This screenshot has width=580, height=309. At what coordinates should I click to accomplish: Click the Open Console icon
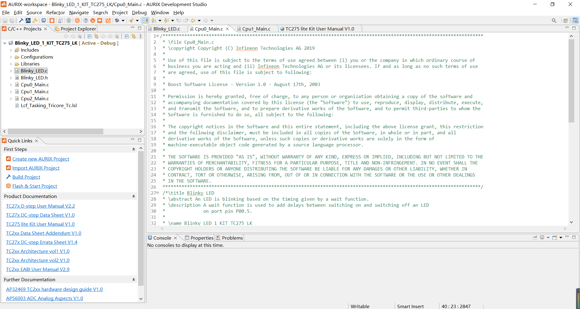click(555, 237)
